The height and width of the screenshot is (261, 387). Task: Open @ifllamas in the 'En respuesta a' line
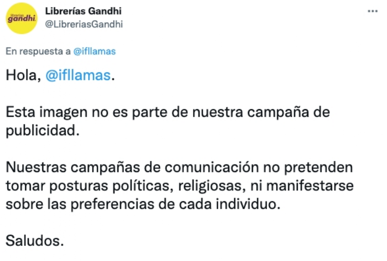pos(94,51)
